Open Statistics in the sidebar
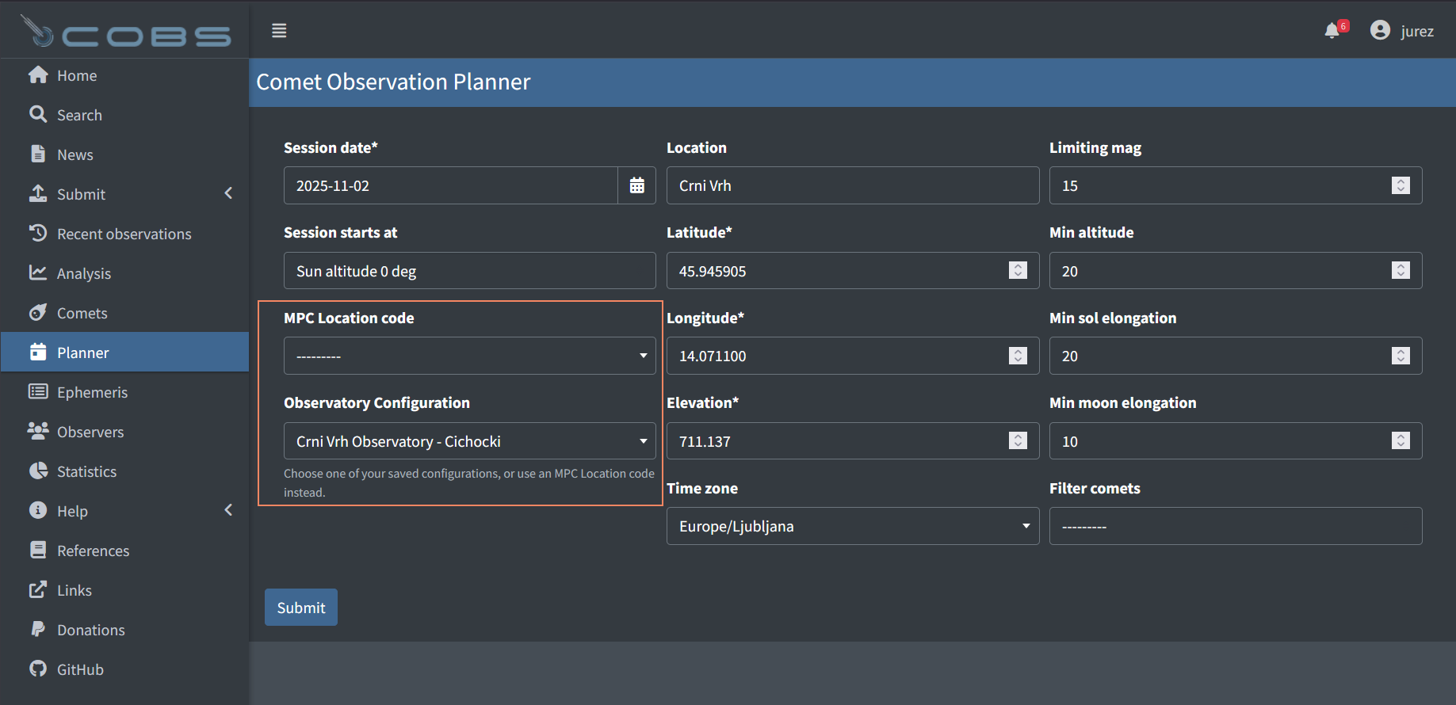 click(x=86, y=471)
